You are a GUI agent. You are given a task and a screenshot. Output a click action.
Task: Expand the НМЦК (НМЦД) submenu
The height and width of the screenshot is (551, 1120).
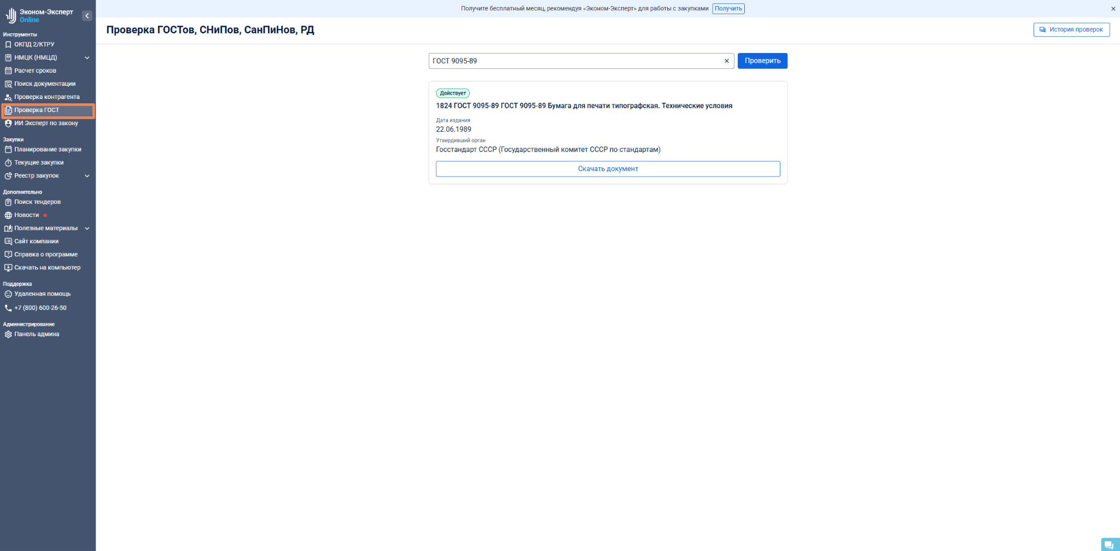click(87, 57)
